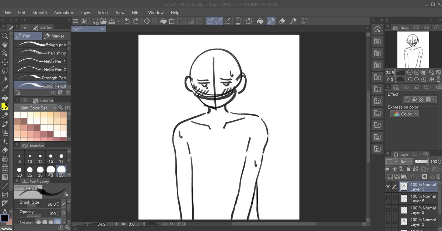
Task: Select the Lasso fill icon in command bar
Action: click(304, 21)
